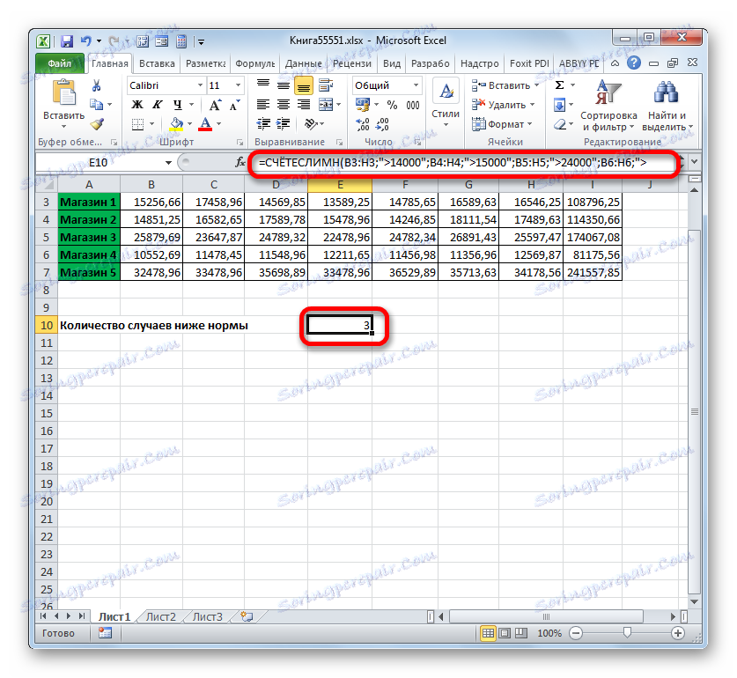
Task: Open the font size 11 dropdown
Action: pyautogui.click(x=238, y=85)
